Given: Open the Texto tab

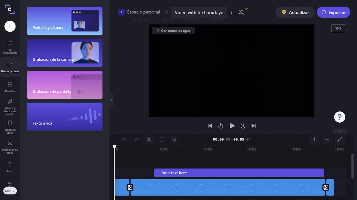Looking at the screenshot, I should coord(10,167).
